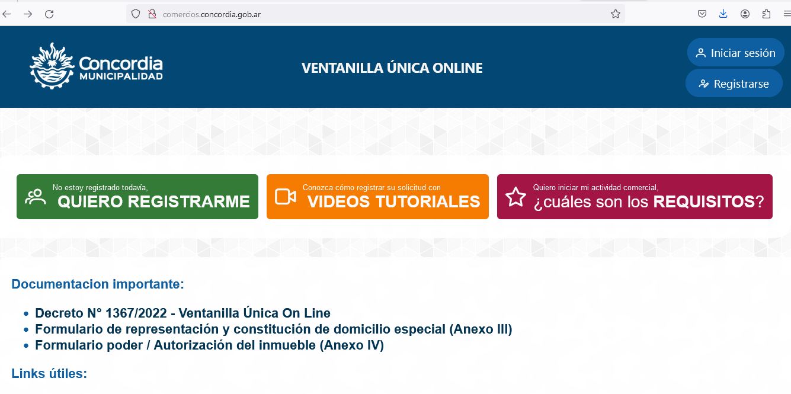The height and width of the screenshot is (394, 791).
Task: Click the browser back arrow
Action: click(x=7, y=14)
